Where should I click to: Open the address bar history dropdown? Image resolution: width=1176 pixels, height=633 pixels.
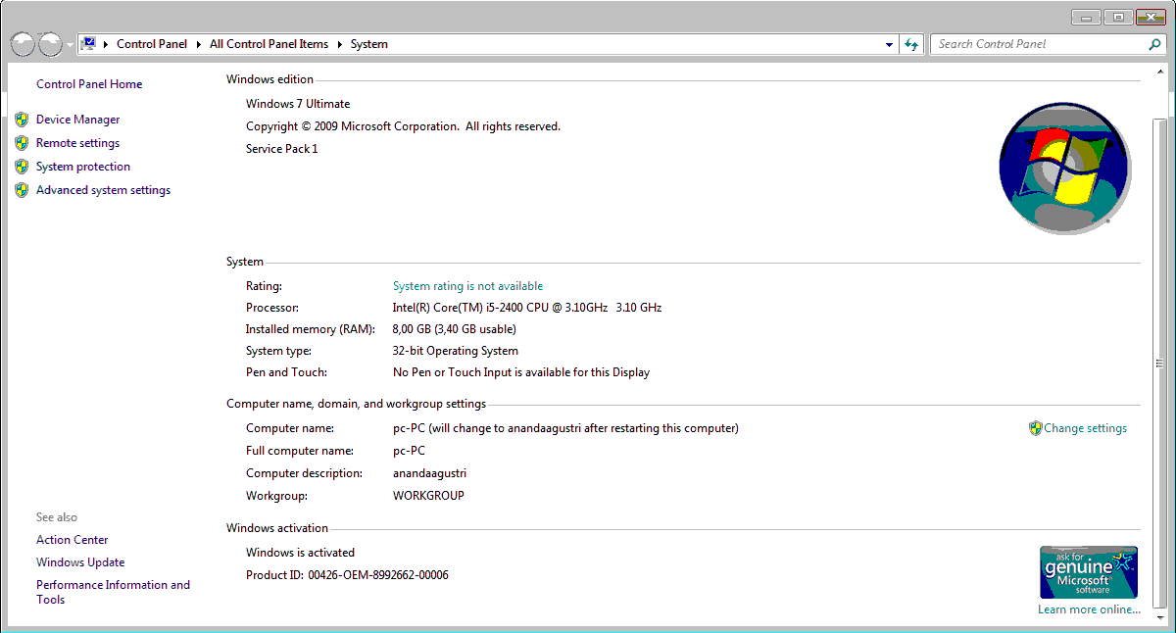coord(889,44)
